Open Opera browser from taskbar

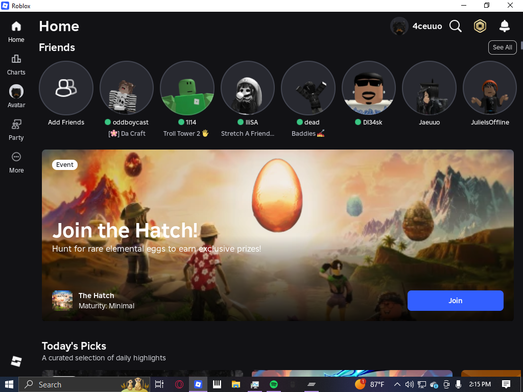click(179, 384)
